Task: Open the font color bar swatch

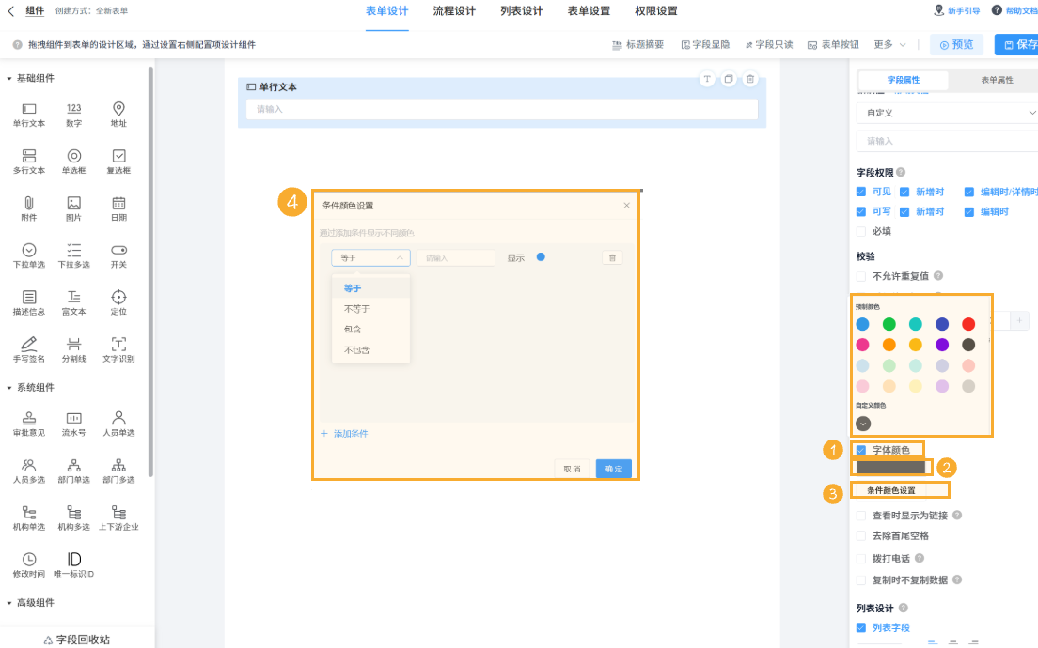Action: tap(891, 468)
